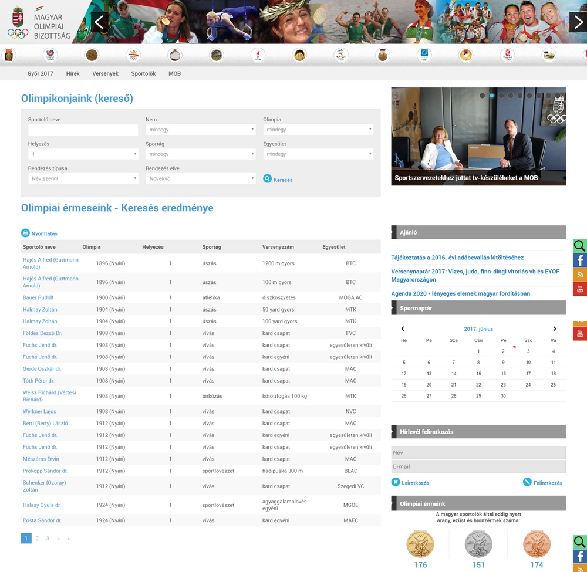The width and height of the screenshot is (587, 572).
Task: Select fourth news slideshow dot
Action: click(511, 96)
